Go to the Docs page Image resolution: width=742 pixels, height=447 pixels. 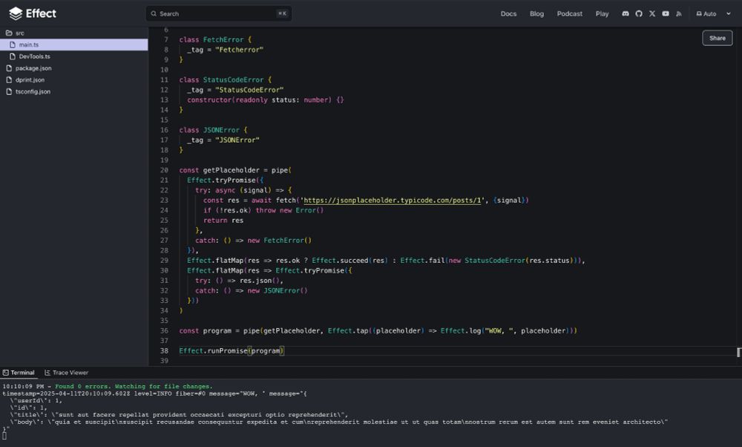coord(509,13)
